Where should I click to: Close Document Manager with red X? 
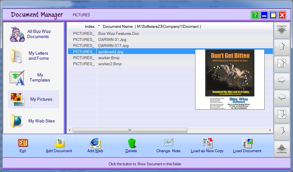click(282, 15)
